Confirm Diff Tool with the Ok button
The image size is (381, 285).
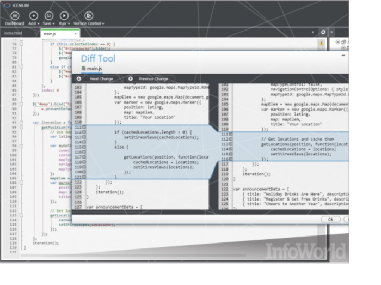pyautogui.click(x=330, y=220)
